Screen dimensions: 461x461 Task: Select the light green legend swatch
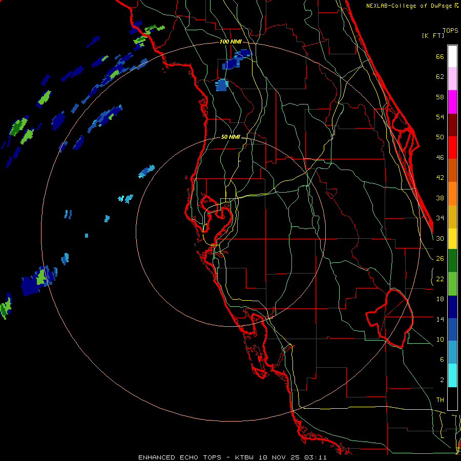452,284
